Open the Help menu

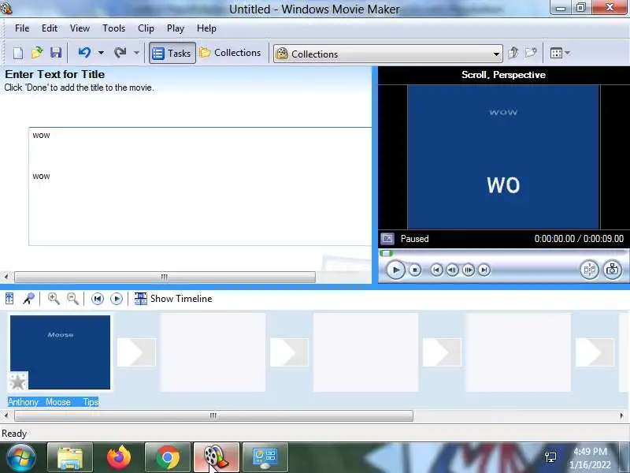206,28
